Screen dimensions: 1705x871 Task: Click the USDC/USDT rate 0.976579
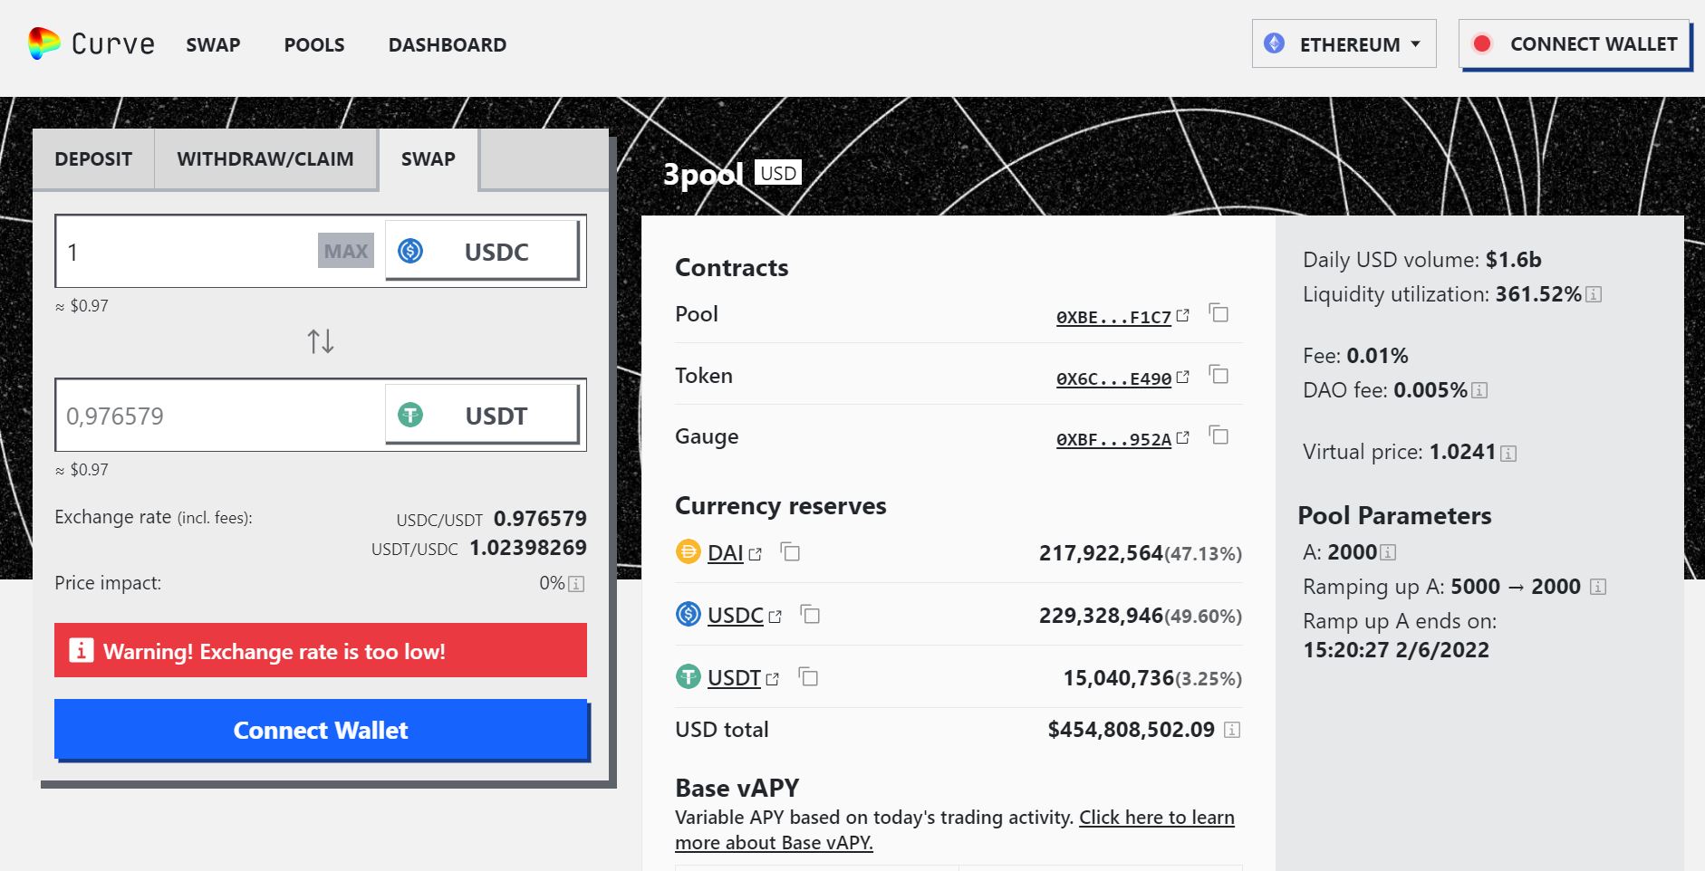point(540,519)
